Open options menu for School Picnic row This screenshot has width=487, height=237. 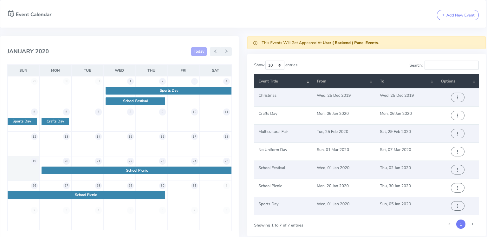[x=458, y=188]
